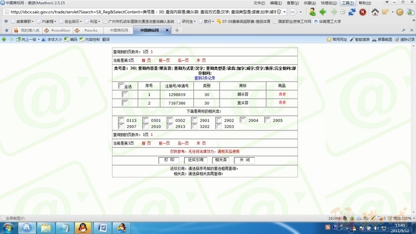The width and height of the screenshot is (416, 234).
Task: Open QQ penguin taskbar icon
Action: click(x=83, y=228)
